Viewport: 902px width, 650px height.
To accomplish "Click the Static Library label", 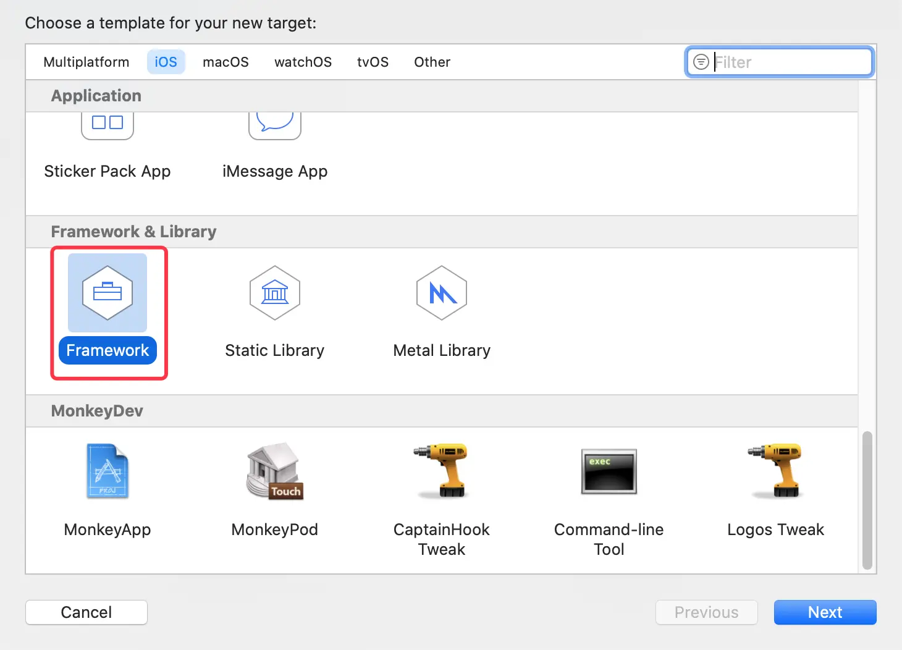I will click(x=275, y=350).
